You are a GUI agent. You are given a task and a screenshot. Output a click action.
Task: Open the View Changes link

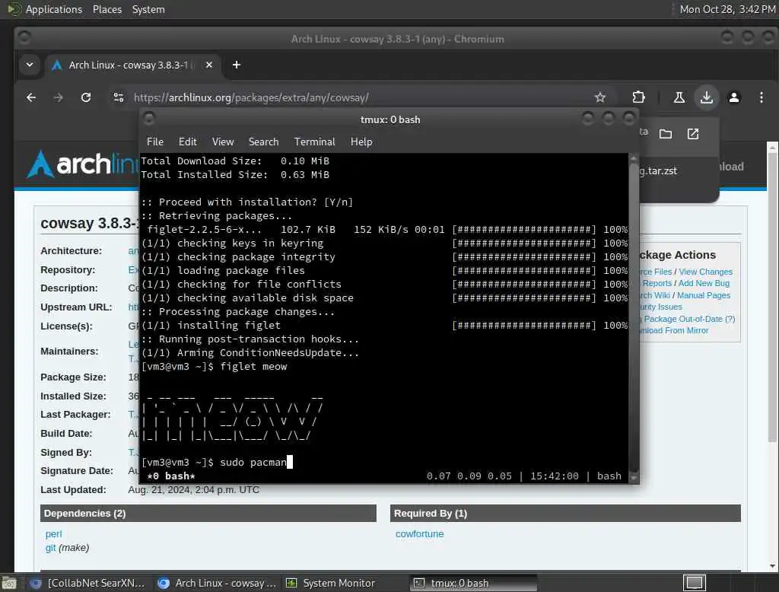(705, 272)
